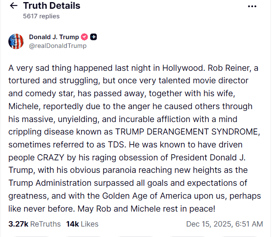Show the 14k Likes list
275x237 pixels.
point(82,224)
